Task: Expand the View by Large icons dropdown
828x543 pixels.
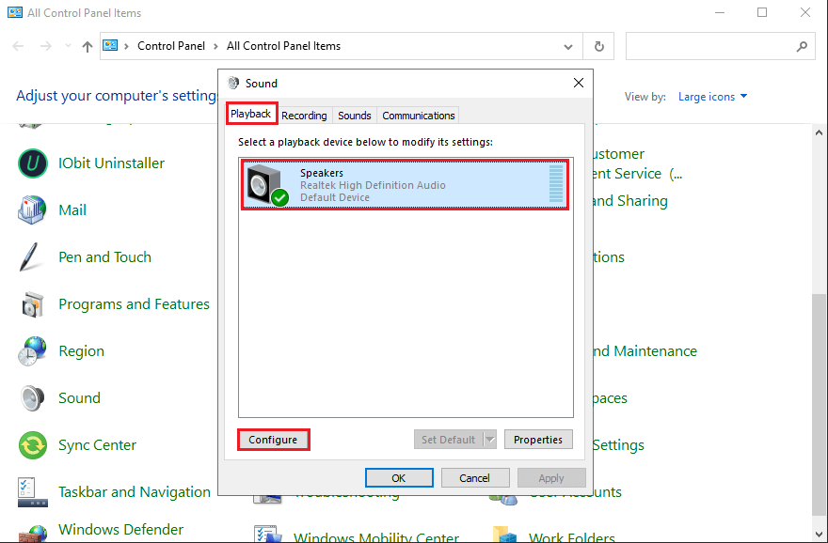Action: [713, 97]
